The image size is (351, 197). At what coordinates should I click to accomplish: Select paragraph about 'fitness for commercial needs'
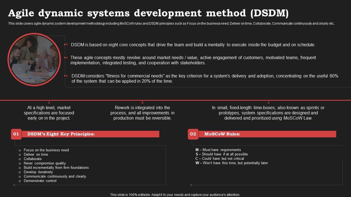pyautogui.click(x=205, y=79)
